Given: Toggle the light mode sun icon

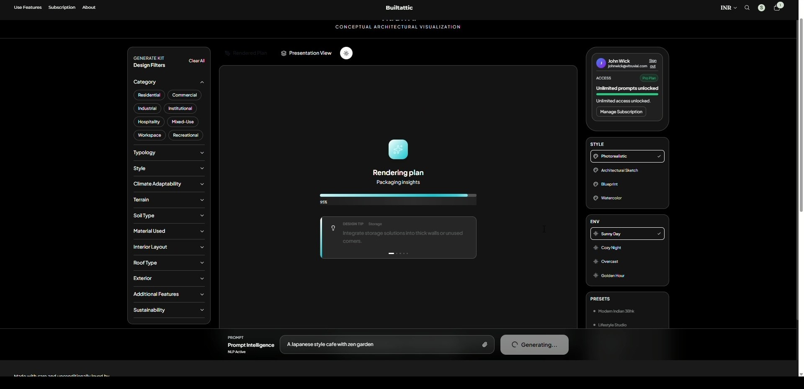Looking at the screenshot, I should (346, 53).
